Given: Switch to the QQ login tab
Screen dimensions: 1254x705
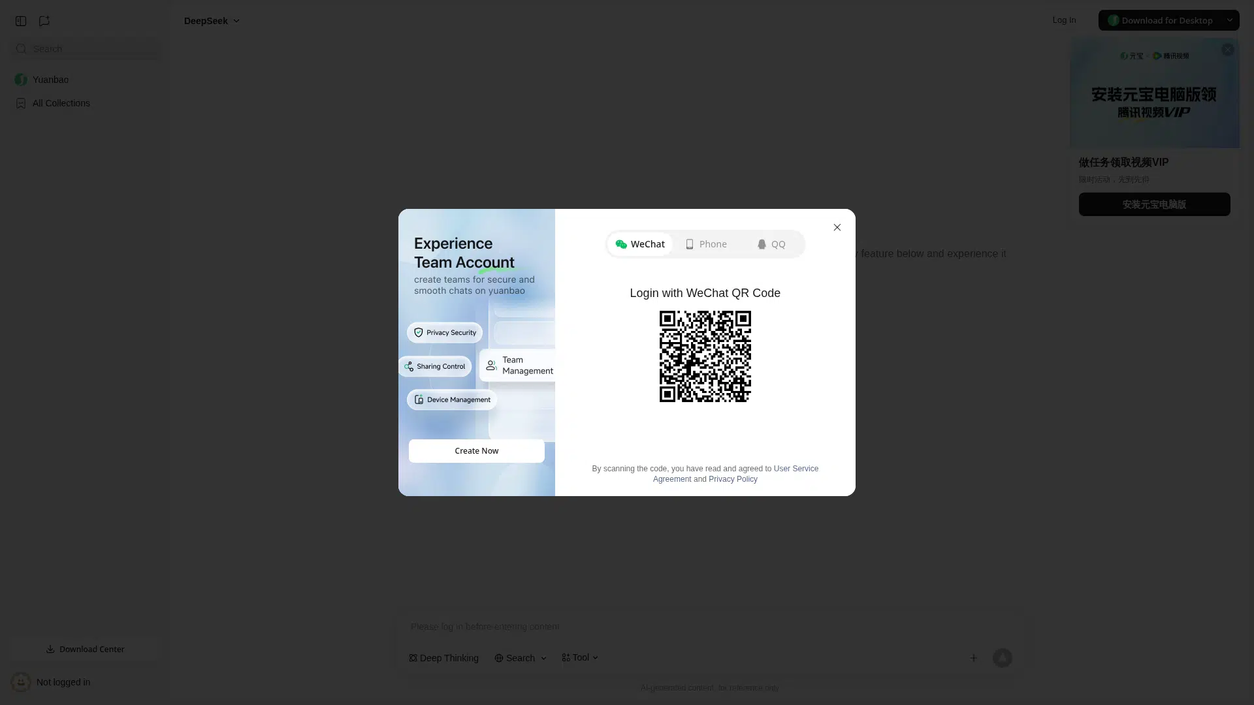Looking at the screenshot, I should point(771,244).
